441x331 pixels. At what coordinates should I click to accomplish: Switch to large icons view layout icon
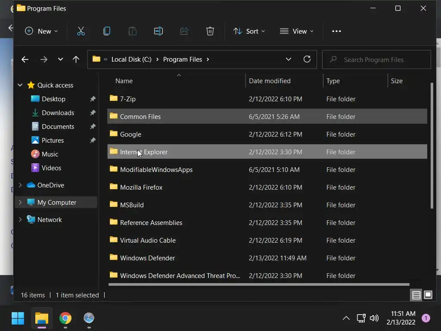click(428, 295)
